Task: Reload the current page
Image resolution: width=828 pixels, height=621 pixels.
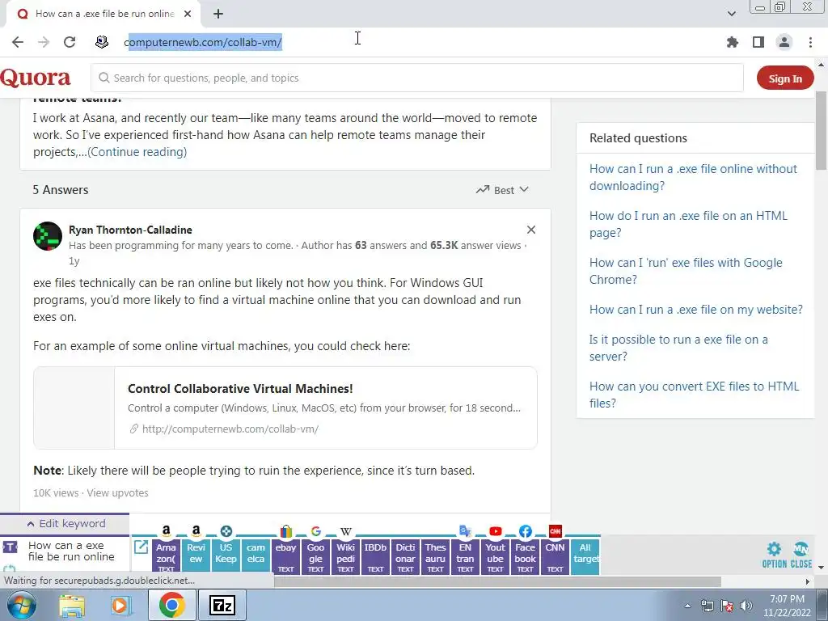Action: (x=70, y=42)
